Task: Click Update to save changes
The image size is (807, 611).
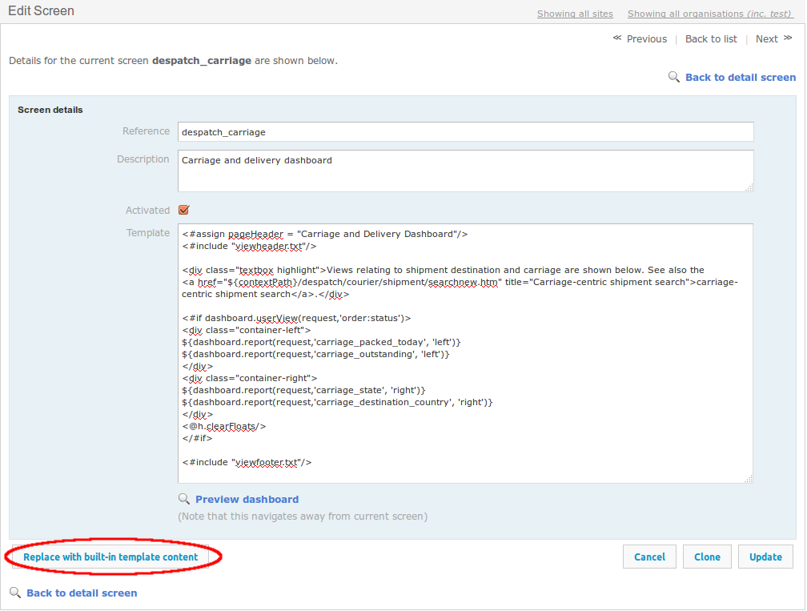Action: click(x=765, y=557)
